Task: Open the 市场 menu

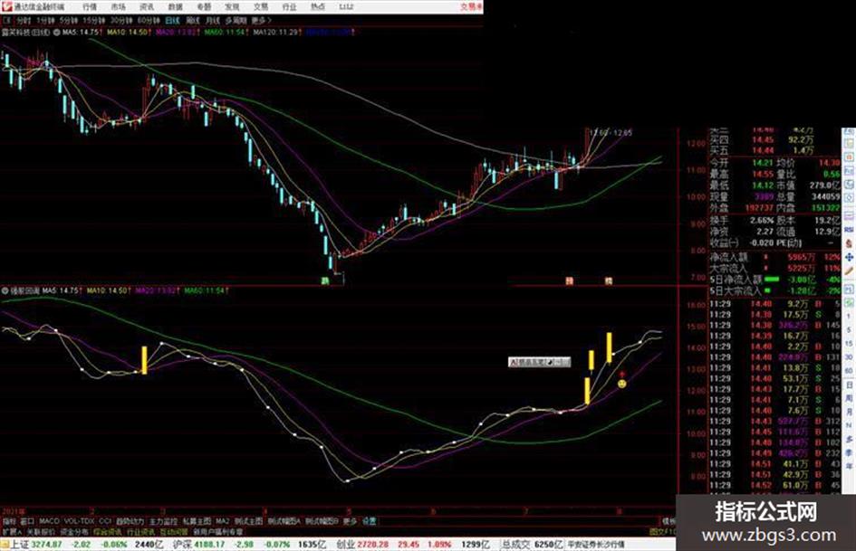Action: pyautogui.click(x=118, y=7)
